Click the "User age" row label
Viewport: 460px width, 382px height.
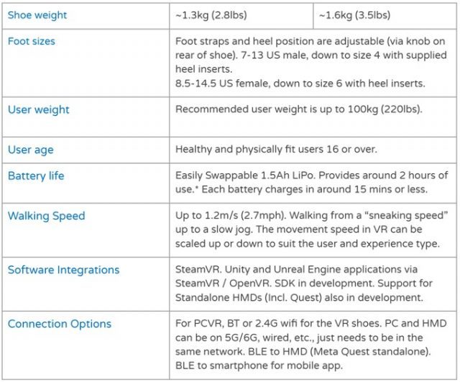pyautogui.click(x=31, y=150)
